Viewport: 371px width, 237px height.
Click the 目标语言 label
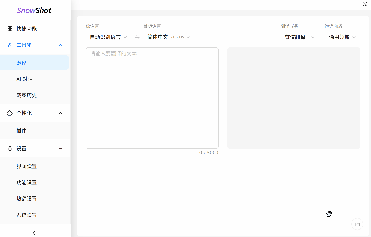click(x=152, y=26)
